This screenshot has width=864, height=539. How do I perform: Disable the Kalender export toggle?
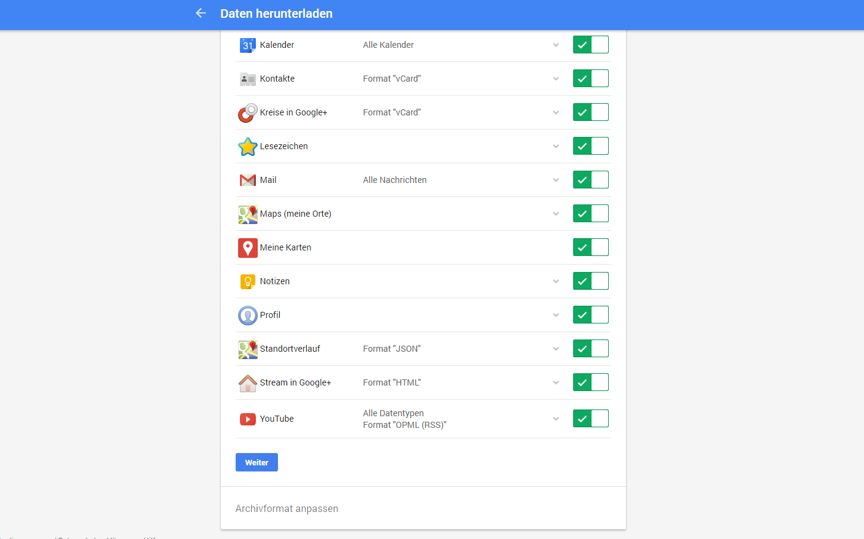590,45
